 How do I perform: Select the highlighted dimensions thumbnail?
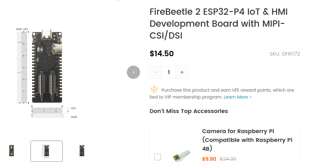pyautogui.click(x=47, y=151)
